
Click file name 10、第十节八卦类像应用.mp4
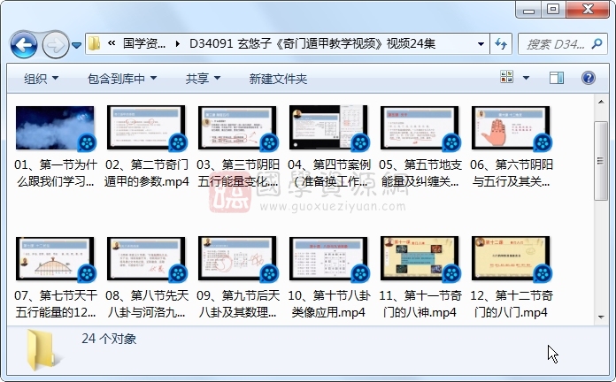[x=329, y=304]
